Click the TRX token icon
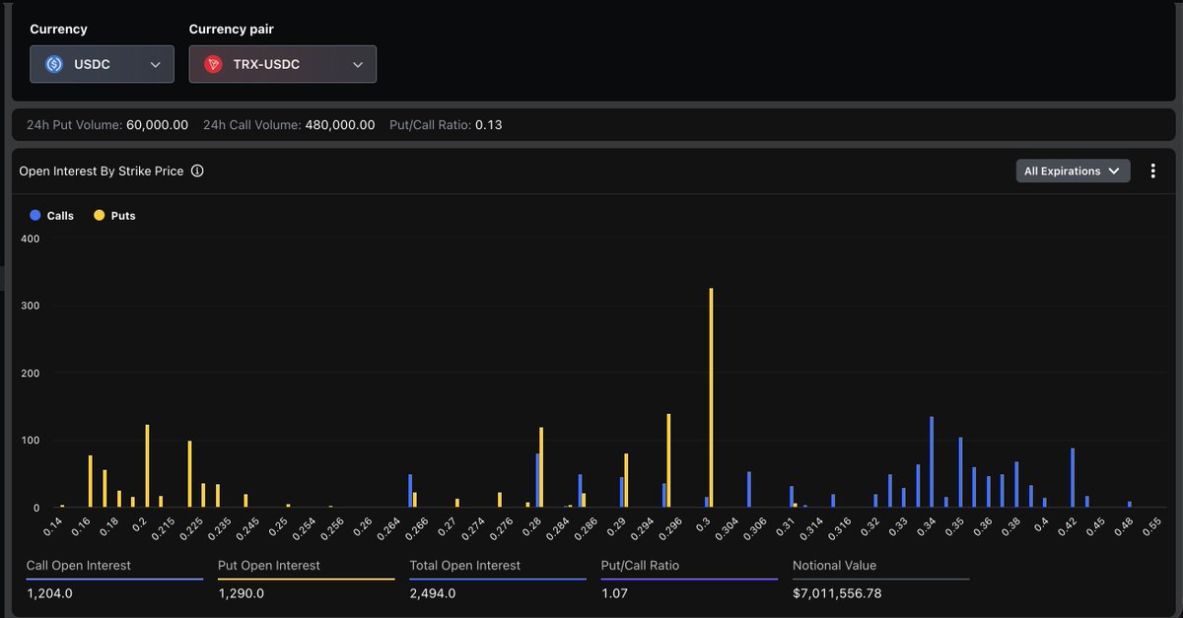The width and height of the screenshot is (1183, 618). click(x=213, y=64)
